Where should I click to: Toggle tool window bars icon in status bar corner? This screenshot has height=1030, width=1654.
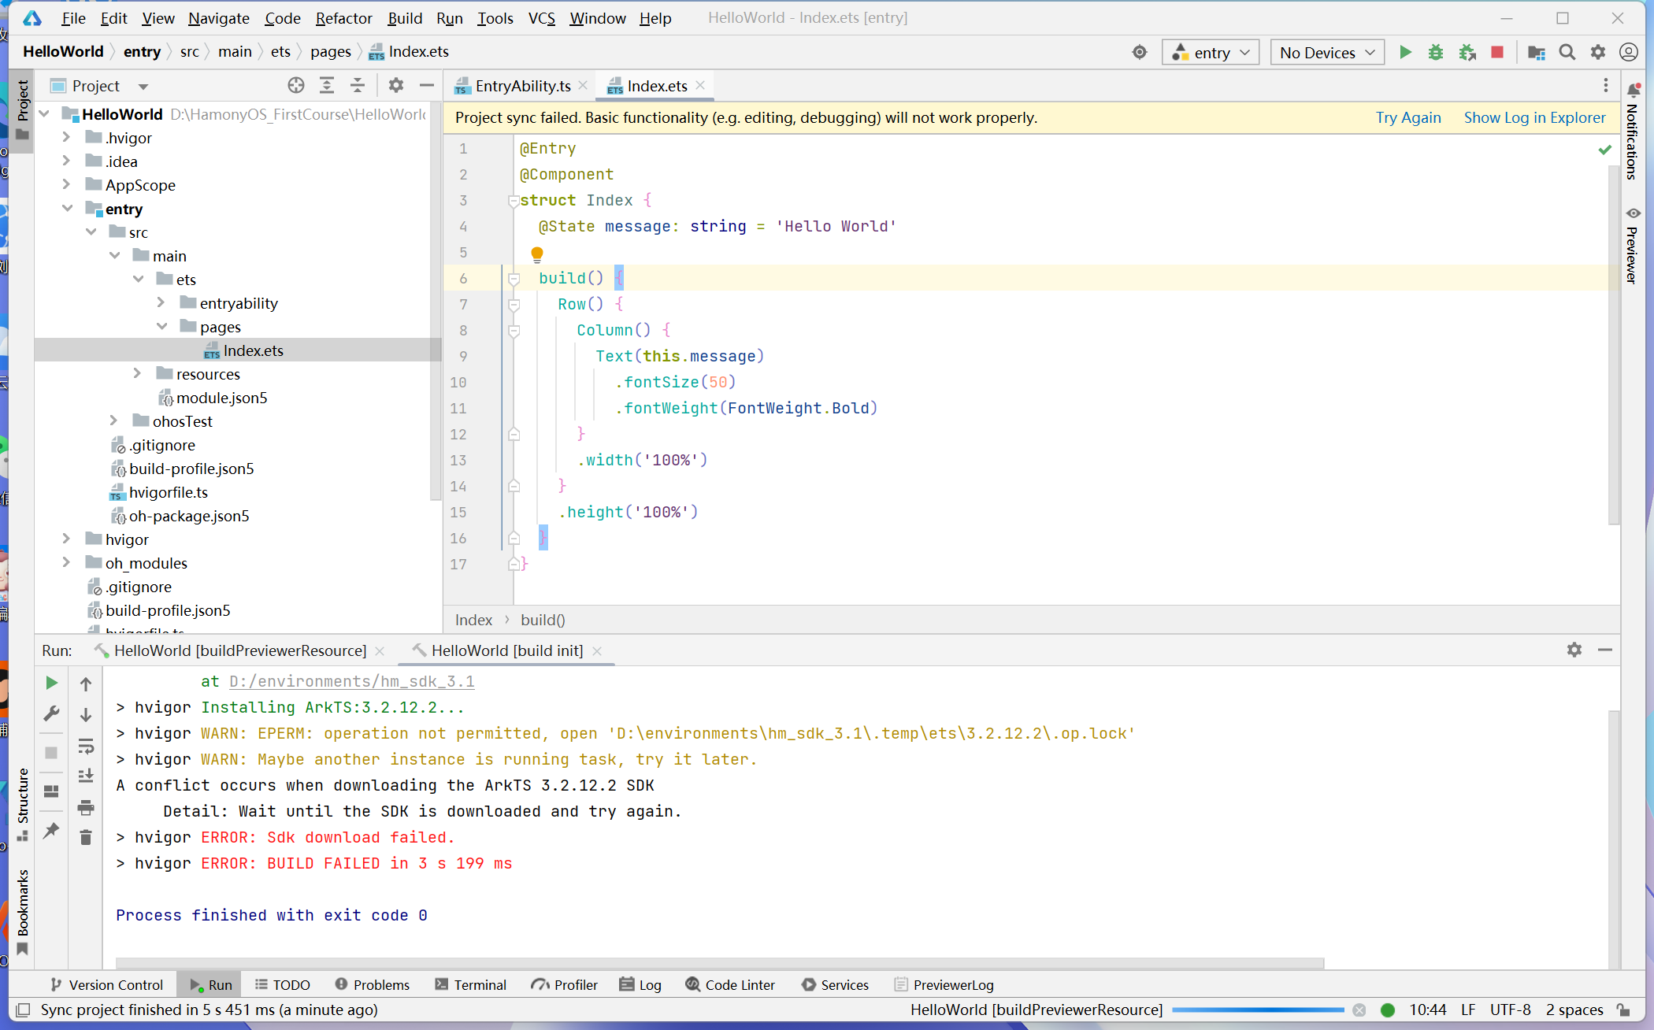coord(23,1010)
